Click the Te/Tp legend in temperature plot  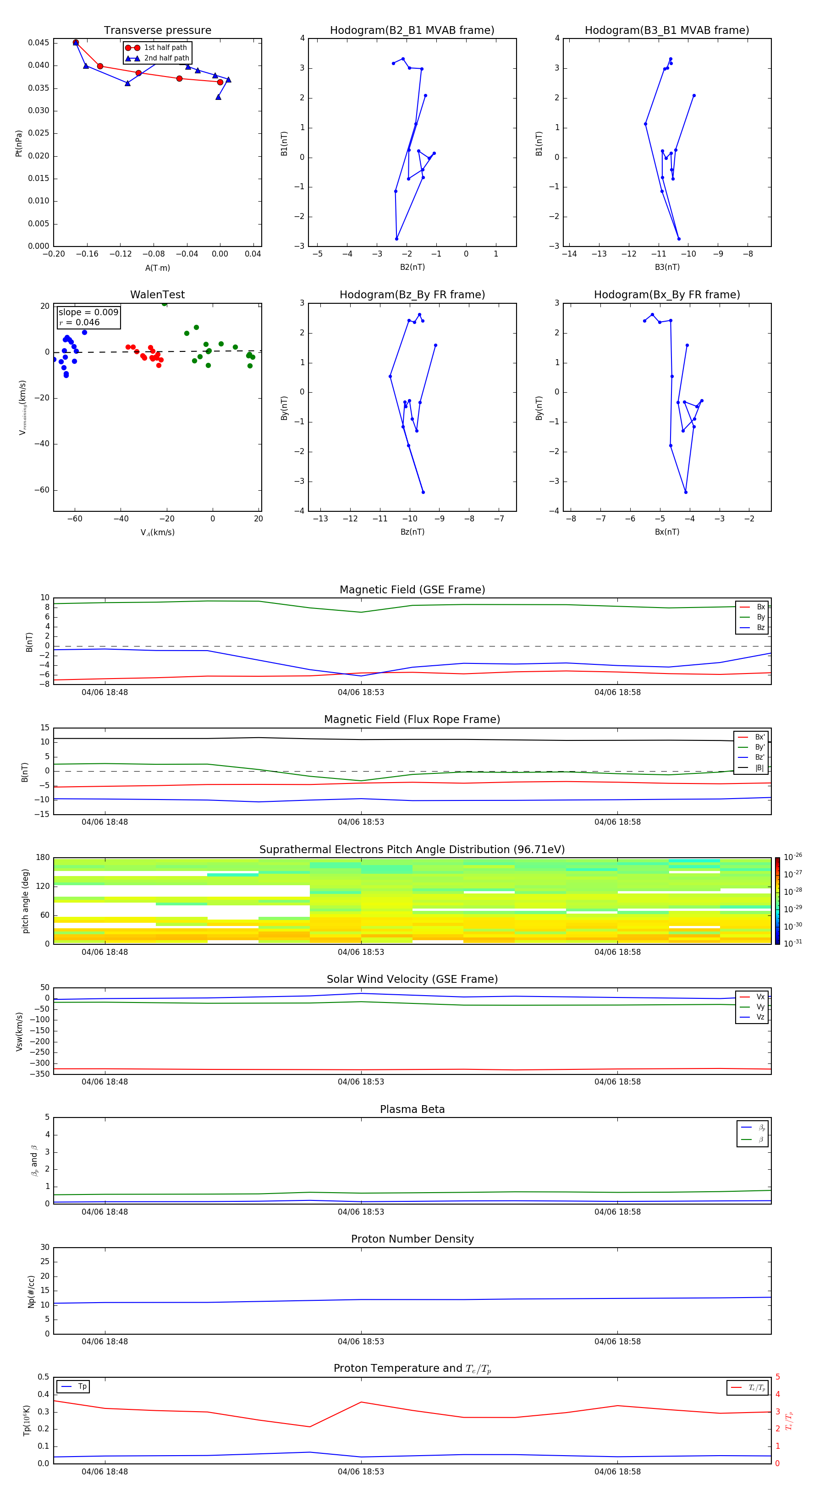coord(748,1387)
